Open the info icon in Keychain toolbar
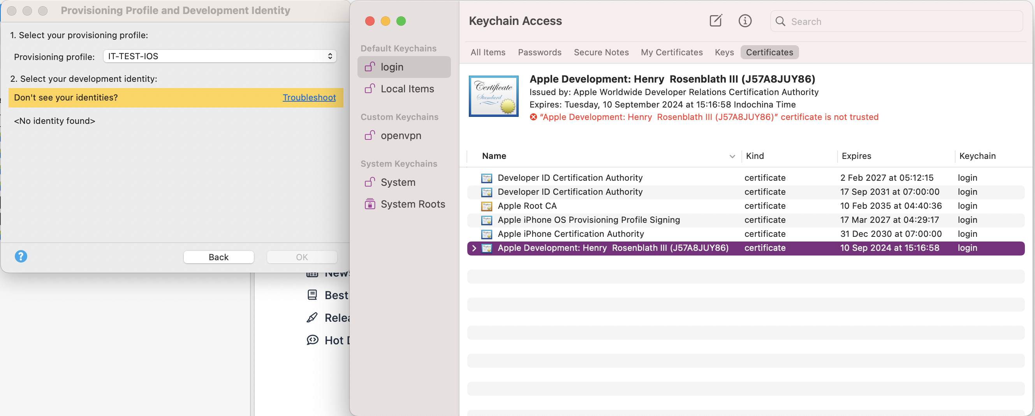This screenshot has height=416, width=1035. click(x=745, y=21)
